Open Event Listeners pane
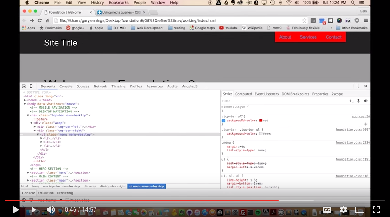The height and width of the screenshot is (217, 390). tap(266, 94)
